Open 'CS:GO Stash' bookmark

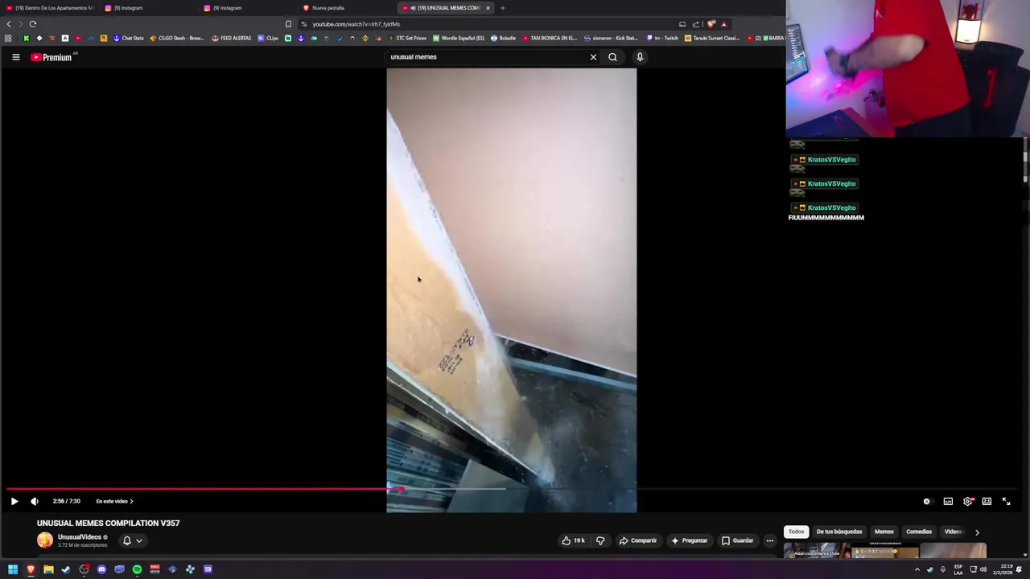[x=177, y=38]
